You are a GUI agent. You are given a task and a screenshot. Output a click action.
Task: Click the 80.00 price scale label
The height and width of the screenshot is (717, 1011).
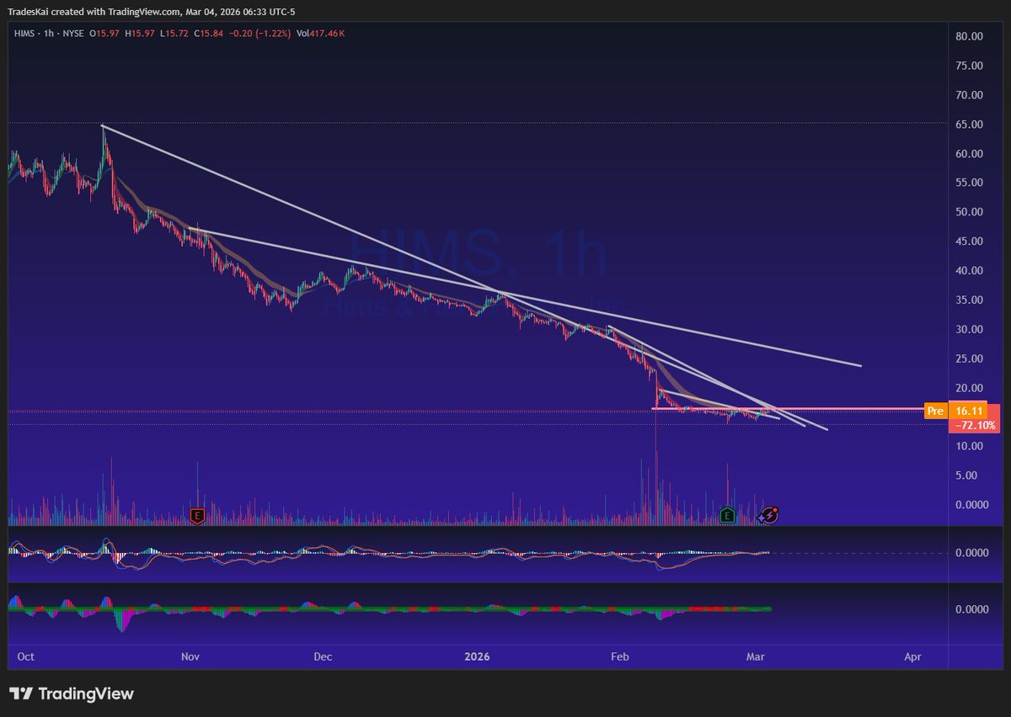point(969,36)
